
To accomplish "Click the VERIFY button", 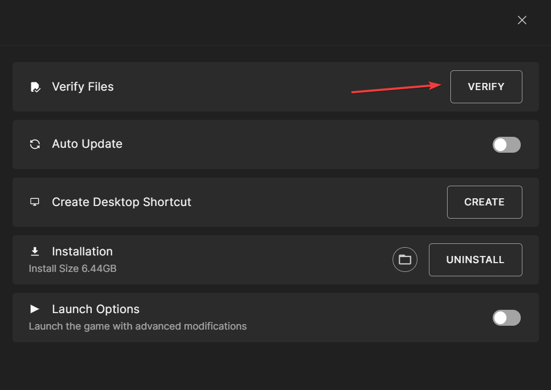I will (486, 86).
